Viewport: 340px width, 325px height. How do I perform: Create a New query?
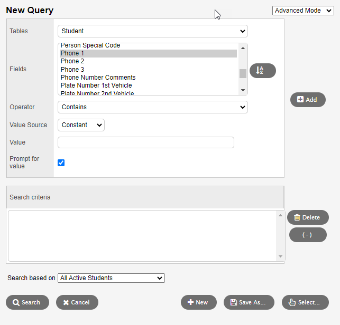[198, 302]
